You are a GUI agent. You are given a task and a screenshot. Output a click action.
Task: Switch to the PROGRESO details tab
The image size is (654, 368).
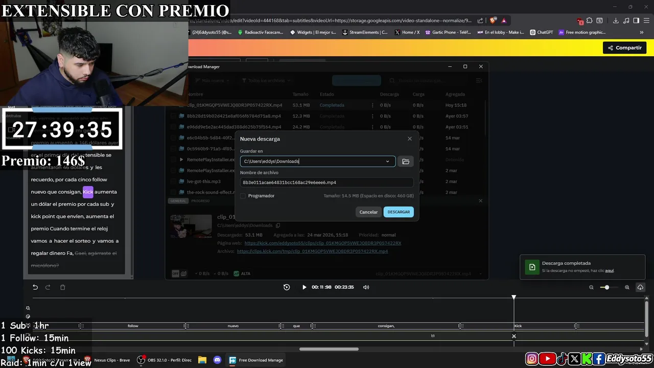pyautogui.click(x=200, y=201)
